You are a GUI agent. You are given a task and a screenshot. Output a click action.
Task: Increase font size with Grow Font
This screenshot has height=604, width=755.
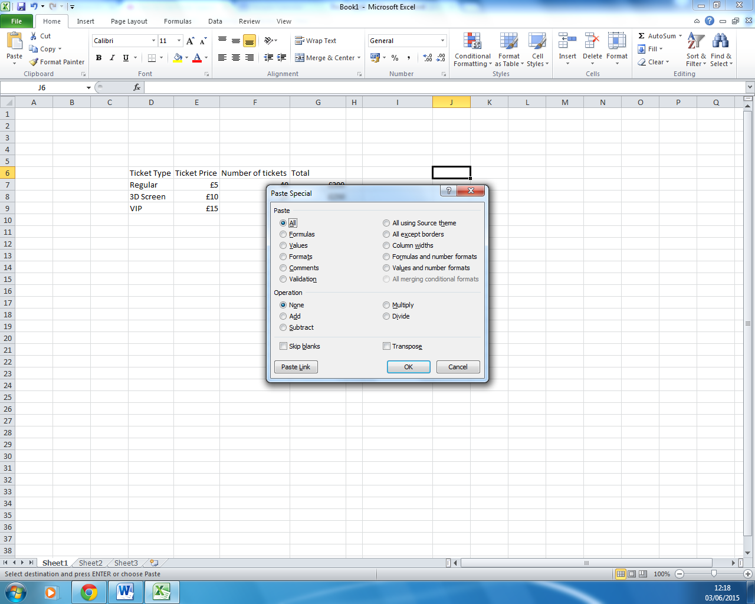click(x=190, y=41)
